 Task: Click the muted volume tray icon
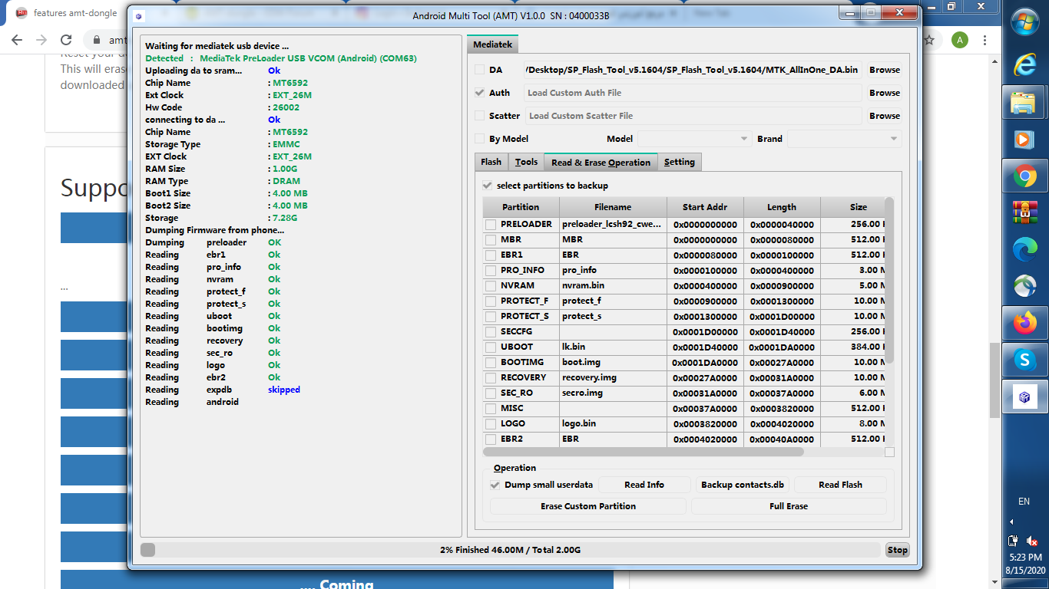pos(1033,541)
